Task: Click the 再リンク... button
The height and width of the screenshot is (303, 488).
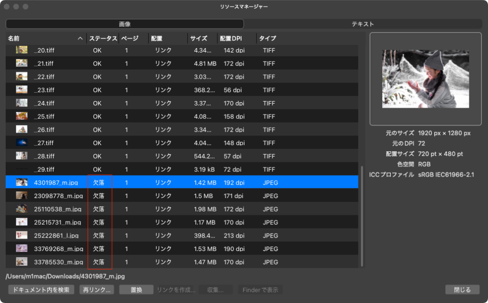Action: coord(97,290)
